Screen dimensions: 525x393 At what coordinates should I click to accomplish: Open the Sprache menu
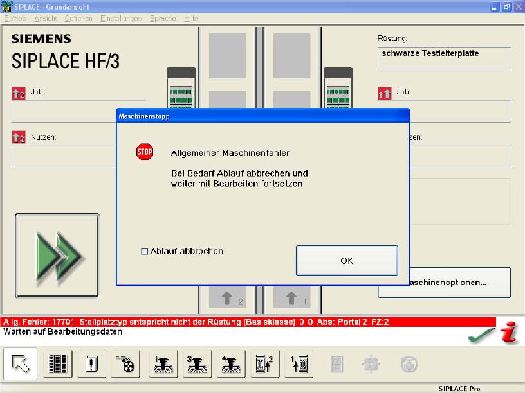click(163, 19)
